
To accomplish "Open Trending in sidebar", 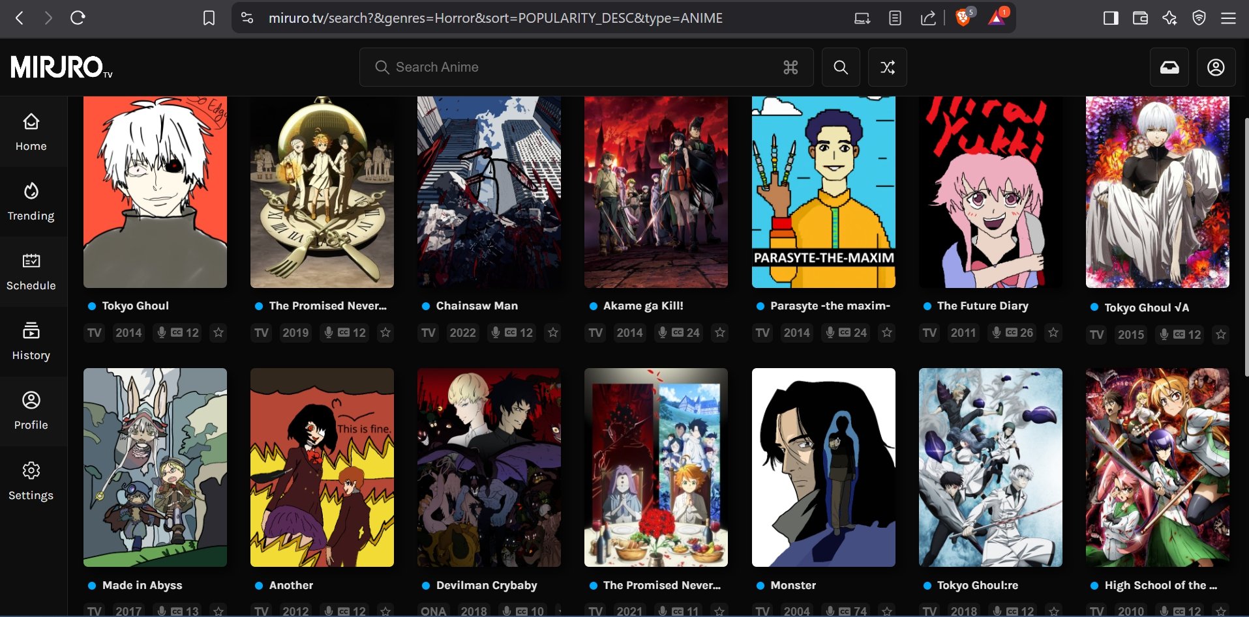I will [x=31, y=202].
